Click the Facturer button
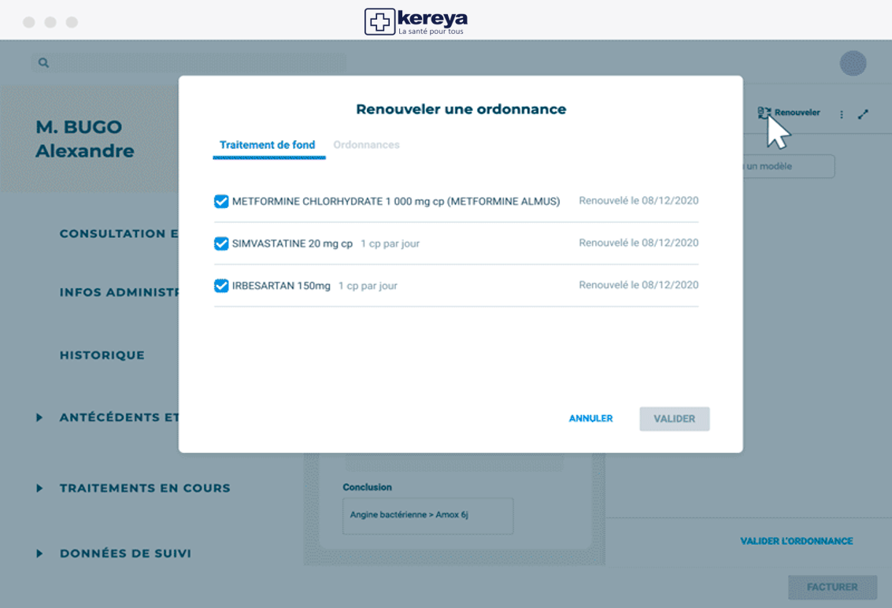 coord(832,588)
